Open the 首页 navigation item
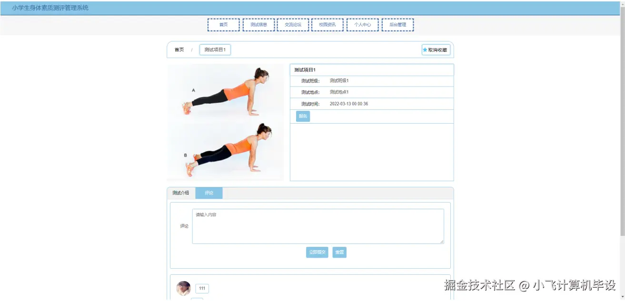 (223, 24)
